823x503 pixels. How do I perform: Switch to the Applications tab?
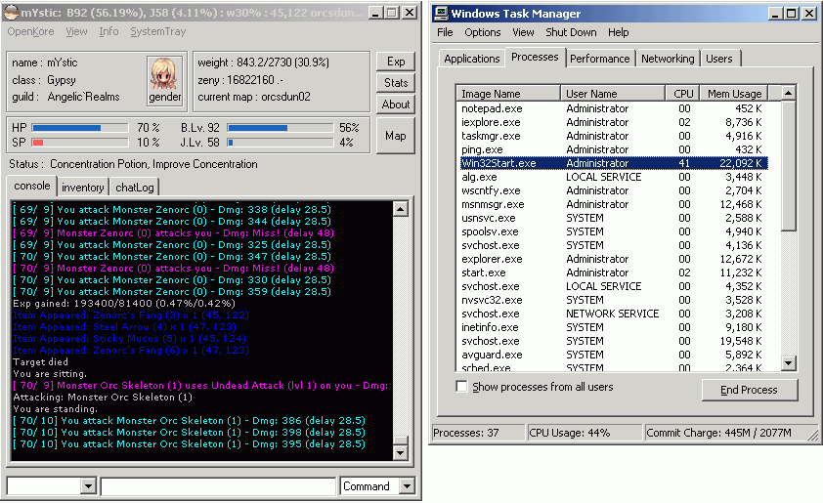pos(471,59)
